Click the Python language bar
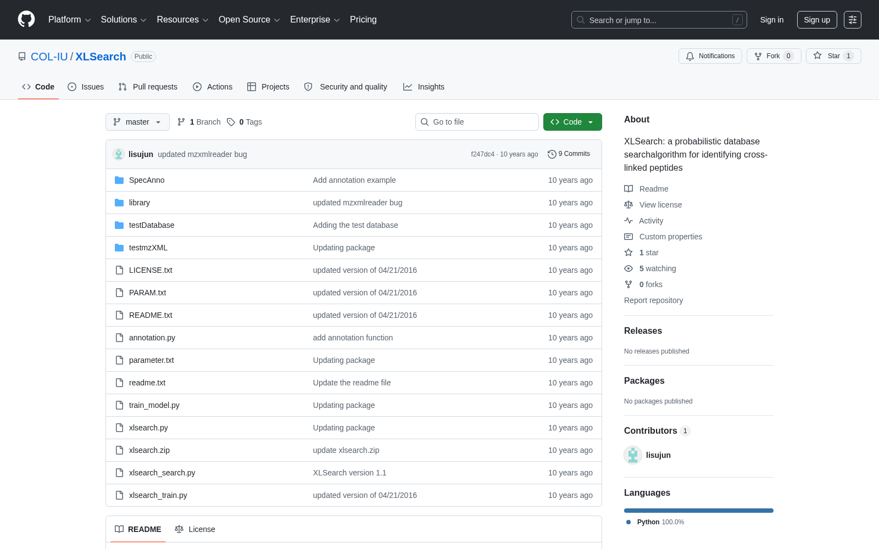This screenshot has width=879, height=549. pyautogui.click(x=699, y=511)
